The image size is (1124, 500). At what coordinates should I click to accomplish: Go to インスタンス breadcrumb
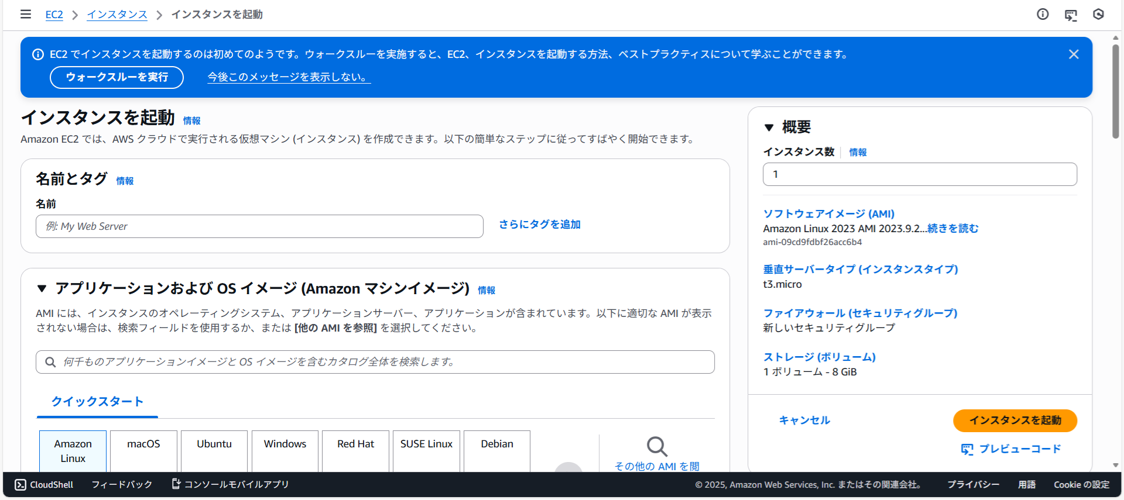click(x=117, y=15)
